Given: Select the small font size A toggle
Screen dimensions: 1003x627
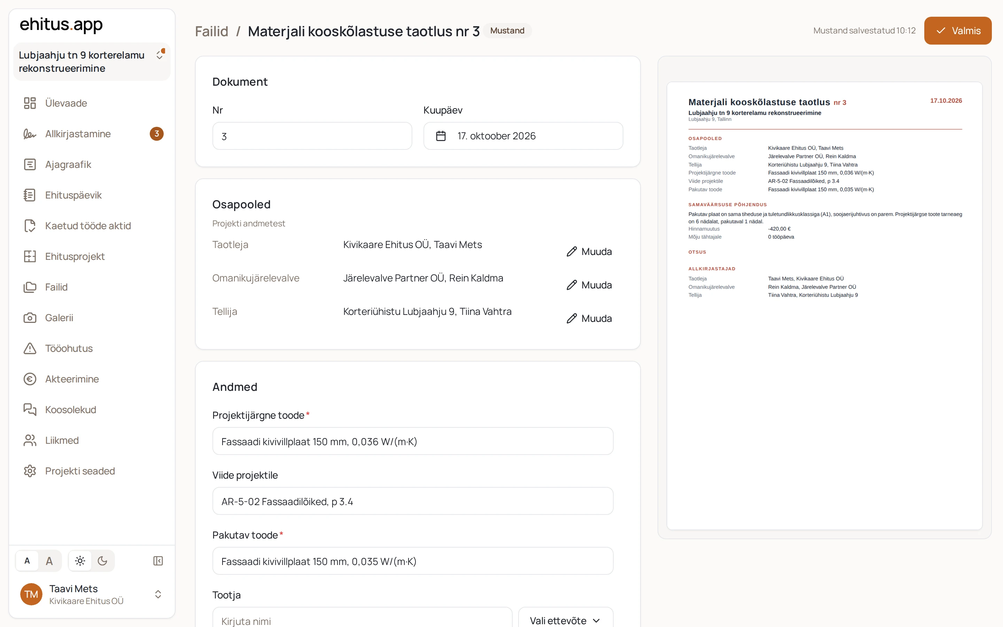Looking at the screenshot, I should [28, 561].
